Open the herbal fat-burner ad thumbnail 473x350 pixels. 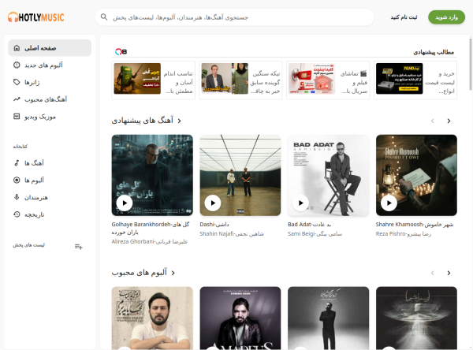pos(137,79)
